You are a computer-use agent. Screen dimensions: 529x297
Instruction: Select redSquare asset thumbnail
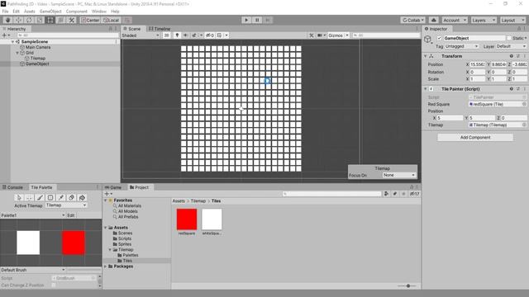[187, 219]
